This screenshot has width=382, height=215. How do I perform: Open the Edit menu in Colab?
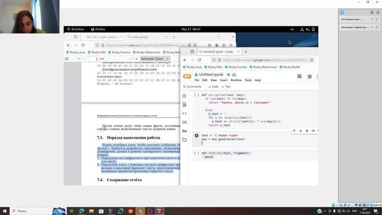point(205,80)
